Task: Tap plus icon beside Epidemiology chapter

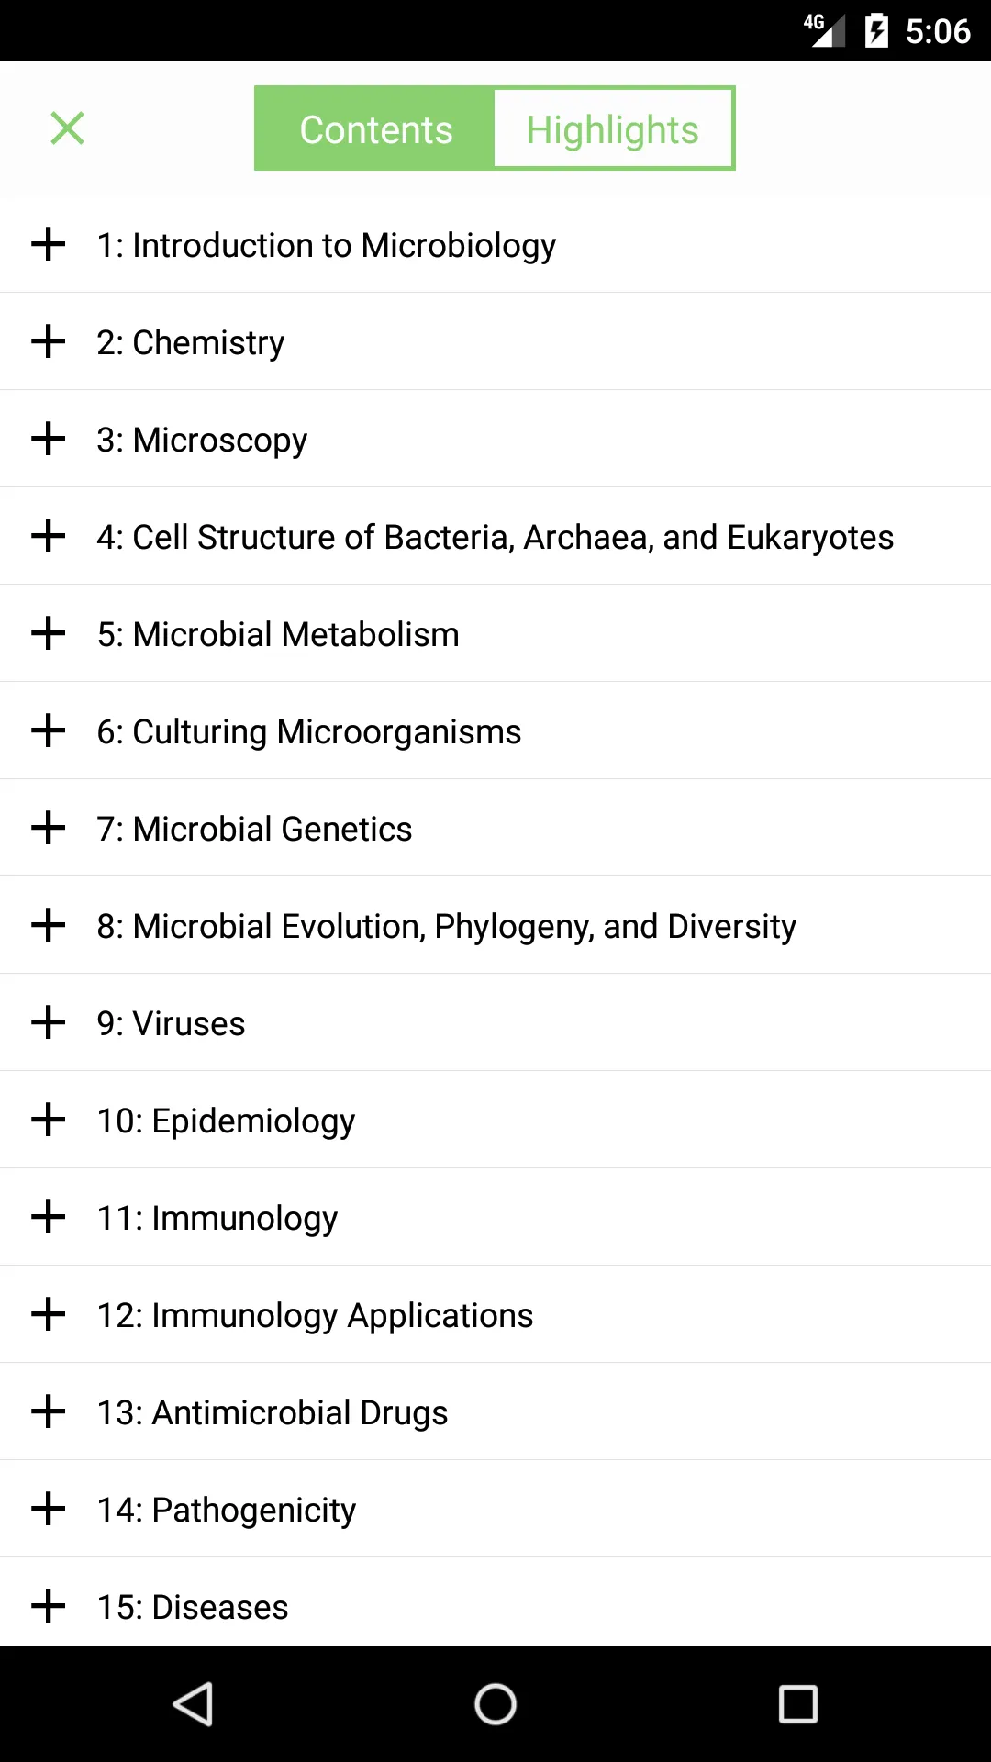Action: point(48,1121)
